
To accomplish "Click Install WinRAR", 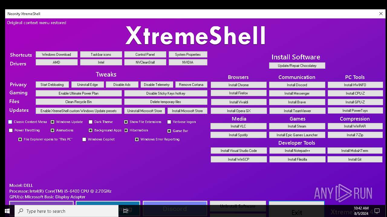I will [355, 126].
